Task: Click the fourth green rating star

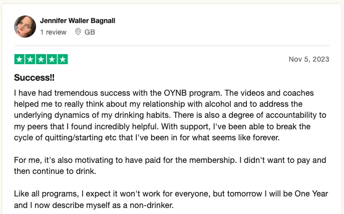Action: tap(52, 59)
